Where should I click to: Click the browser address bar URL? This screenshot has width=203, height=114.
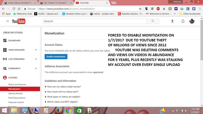[x=67, y=9]
